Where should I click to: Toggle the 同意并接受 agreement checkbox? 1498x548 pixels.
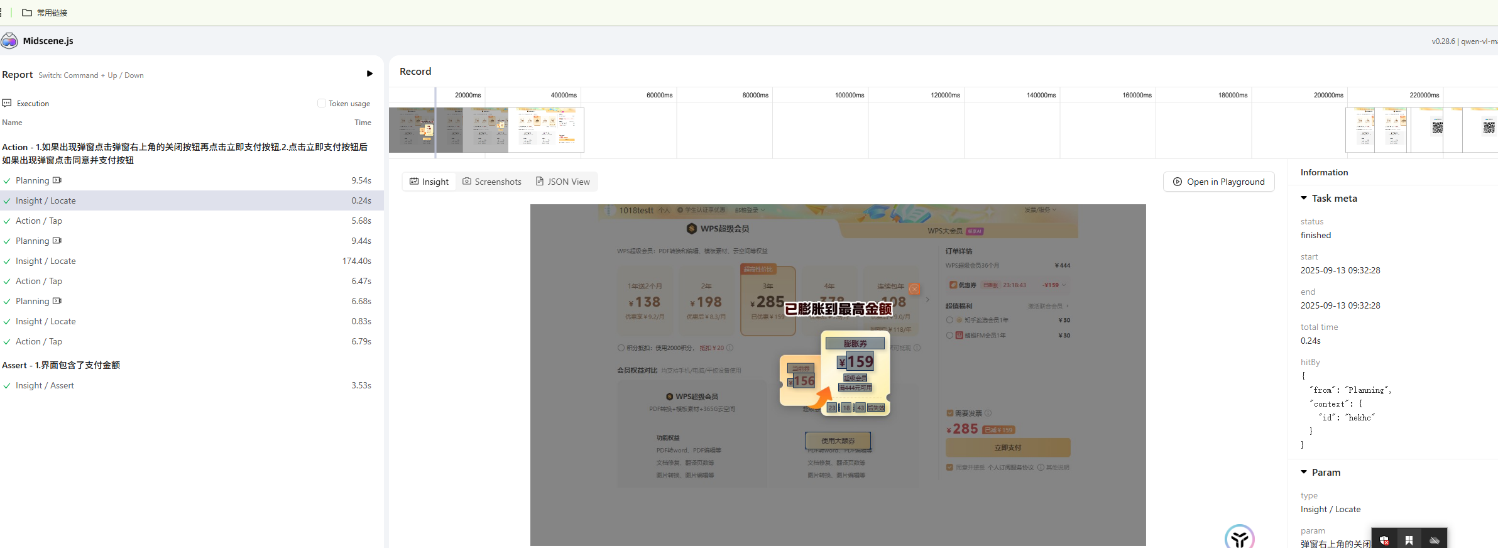[x=949, y=467]
